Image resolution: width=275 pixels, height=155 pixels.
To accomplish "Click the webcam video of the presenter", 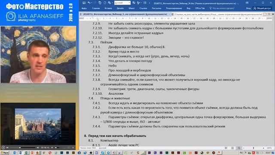I will click(38, 55).
